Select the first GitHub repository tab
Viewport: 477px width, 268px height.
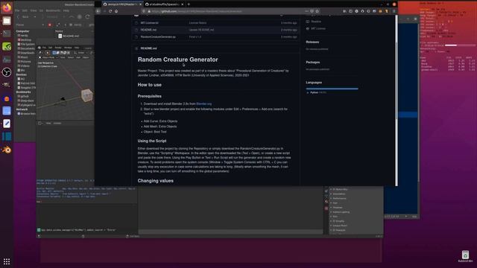point(122,4)
